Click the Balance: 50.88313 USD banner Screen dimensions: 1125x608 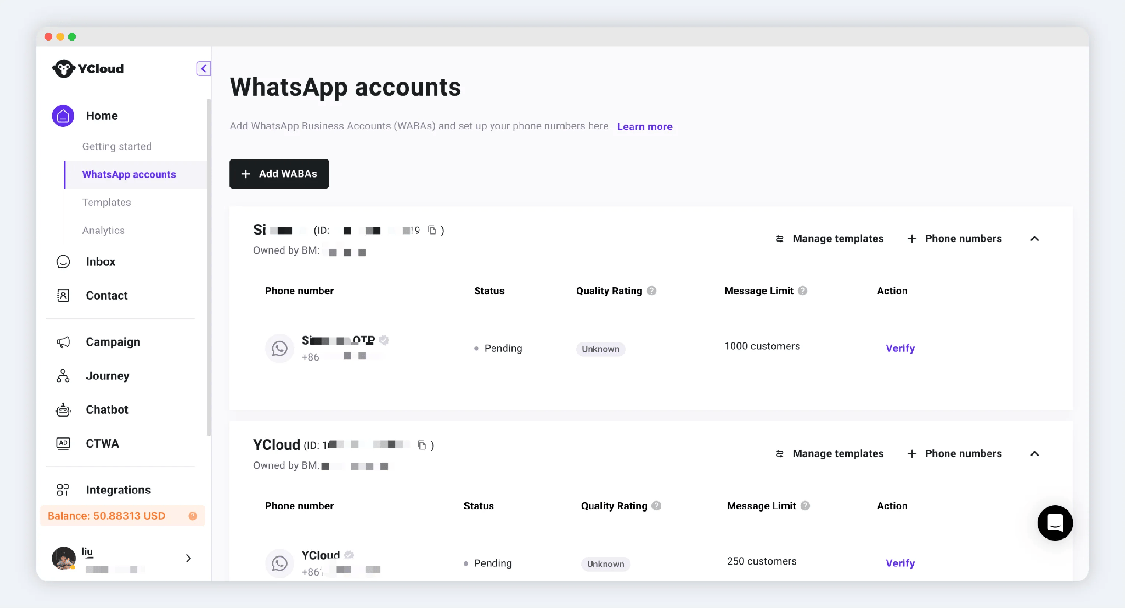click(123, 516)
